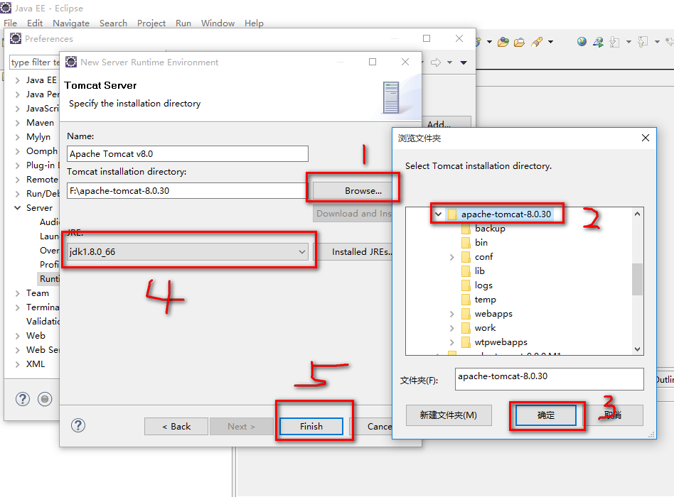
Task: Launch the Web Services Explorer toolbar icon
Action: 598,42
